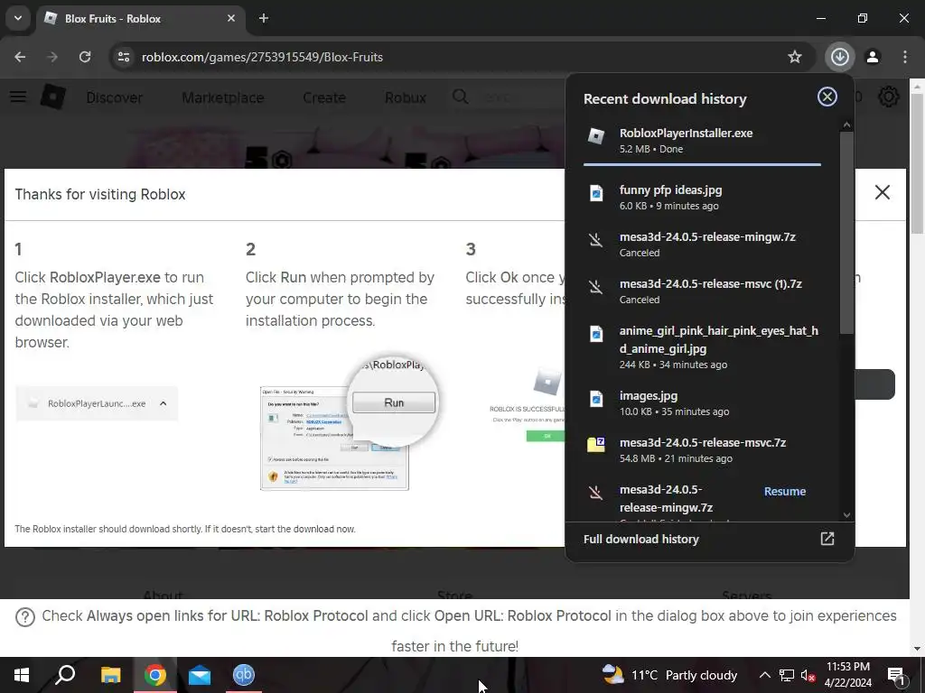Click the Run button illustration thumbnail
The width and height of the screenshot is (925, 693).
click(x=394, y=402)
